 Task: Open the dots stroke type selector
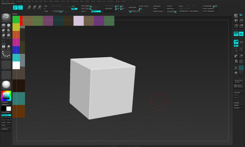[x=6, y=55]
